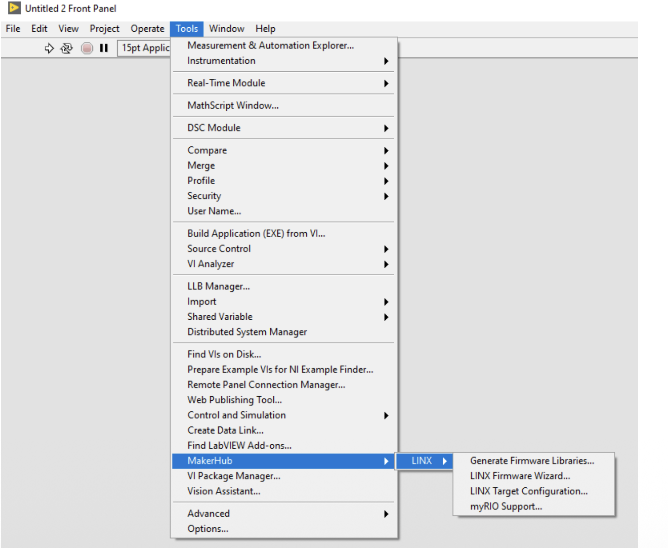Click the Pause icon in toolbar

pos(104,48)
